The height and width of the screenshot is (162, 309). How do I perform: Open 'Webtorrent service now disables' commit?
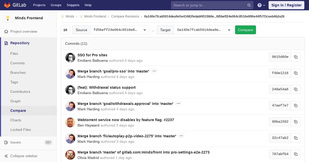126,120
